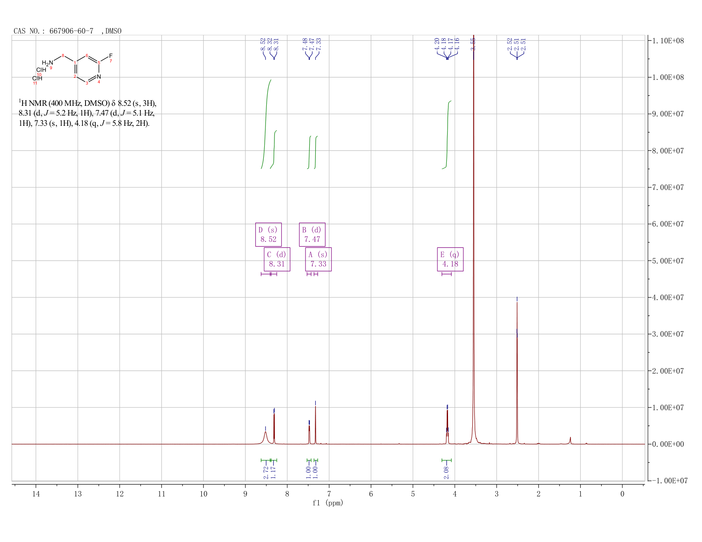This screenshot has height=542, width=702.
Task: Click the 1.10E+08 intensity axis label
Action: 667,41
